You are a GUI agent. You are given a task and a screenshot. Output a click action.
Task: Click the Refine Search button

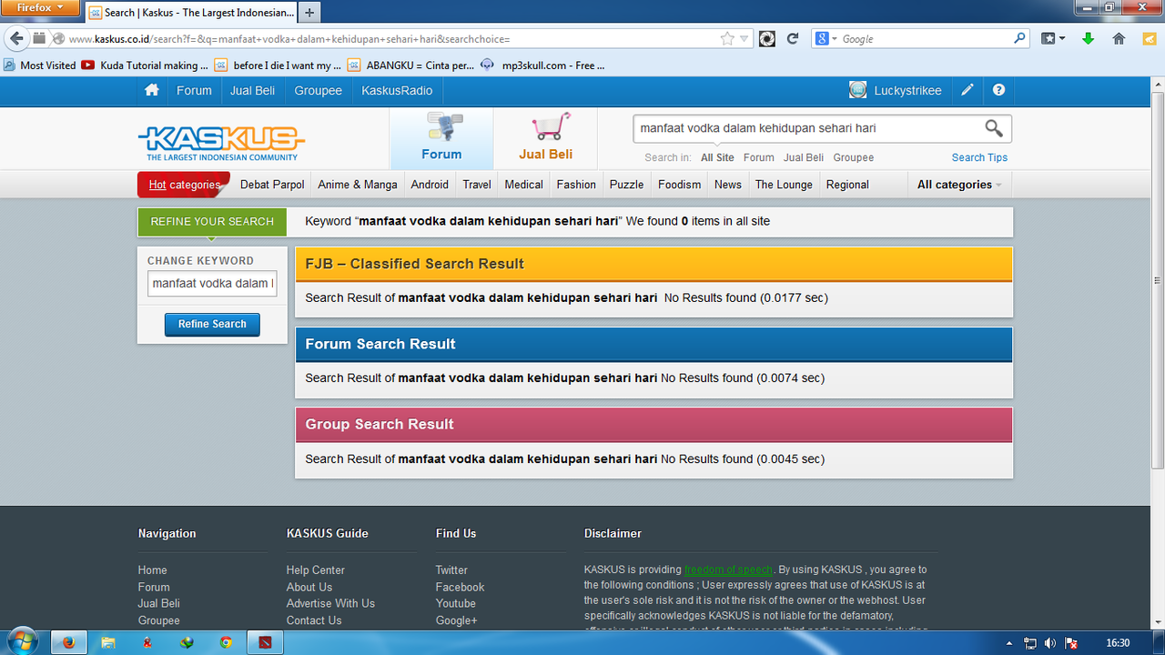point(212,325)
